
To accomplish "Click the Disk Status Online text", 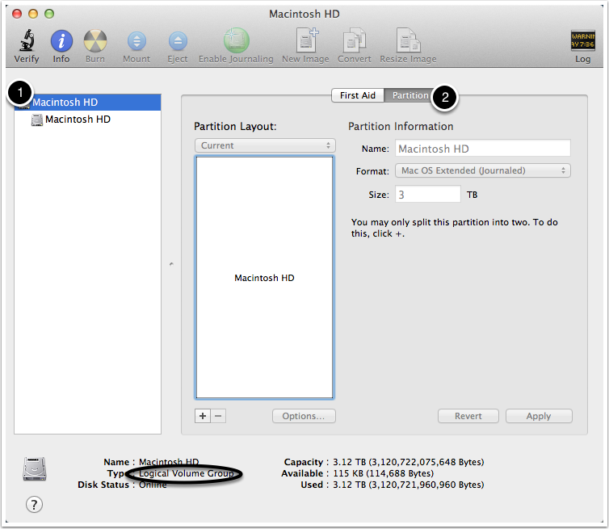I will [x=153, y=485].
